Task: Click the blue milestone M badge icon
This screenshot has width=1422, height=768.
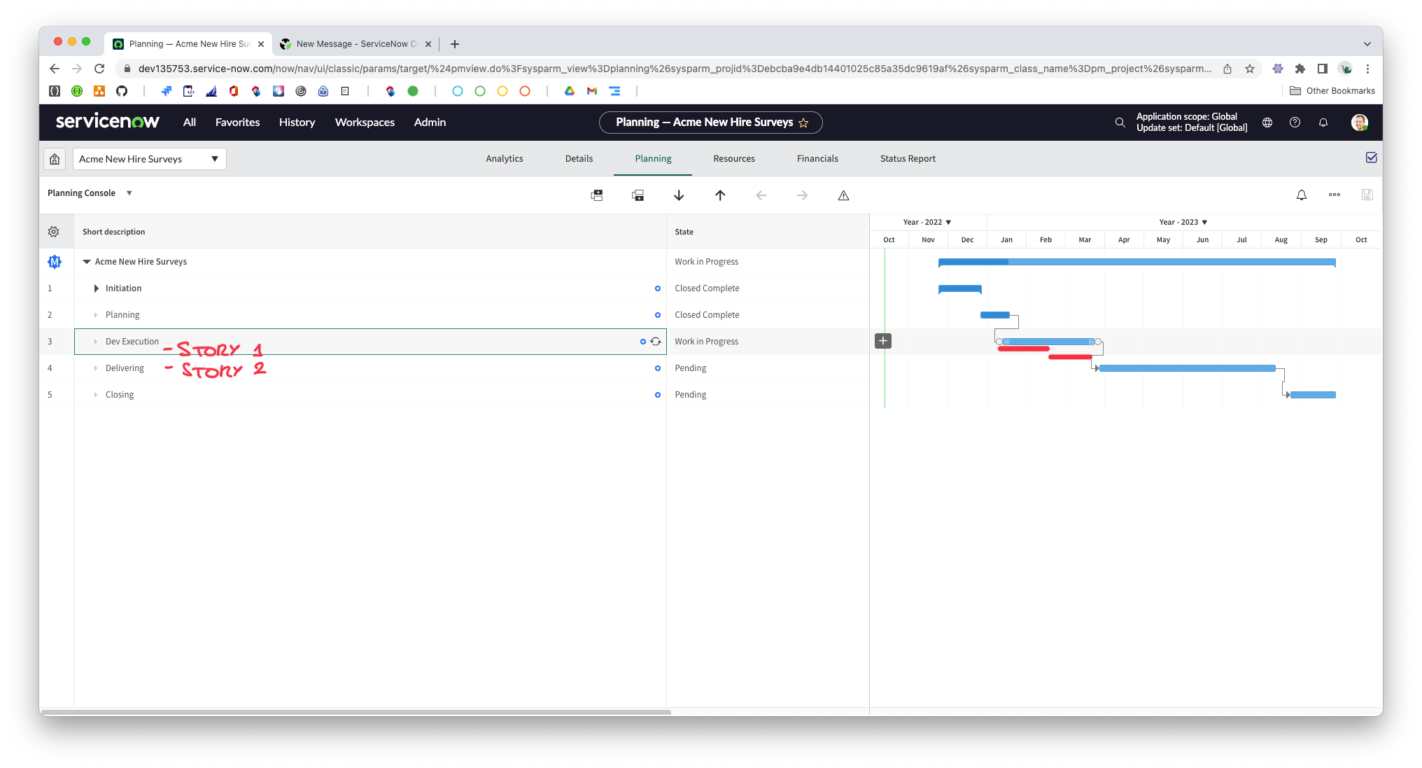Action: coord(55,262)
